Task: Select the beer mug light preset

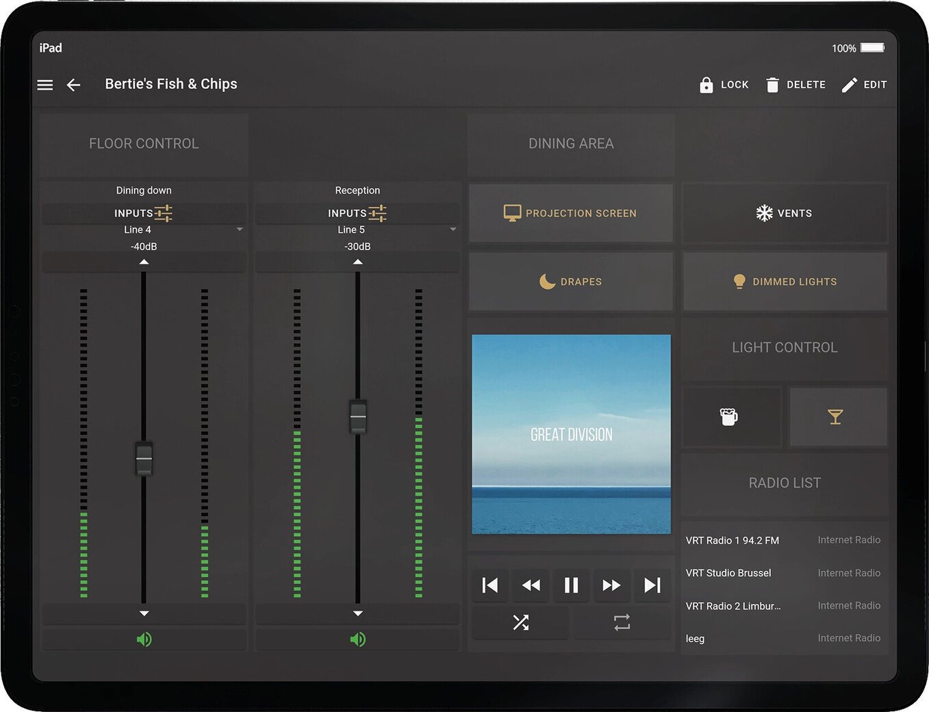Action: (x=730, y=417)
